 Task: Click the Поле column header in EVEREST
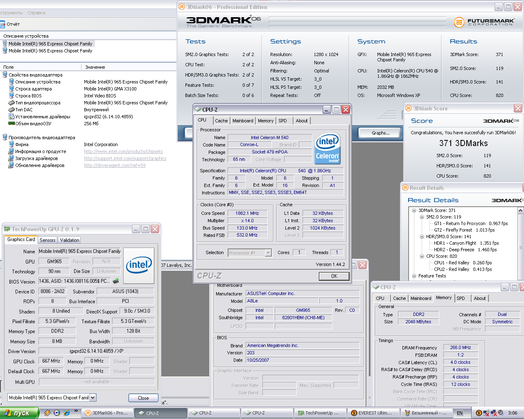coord(41,67)
